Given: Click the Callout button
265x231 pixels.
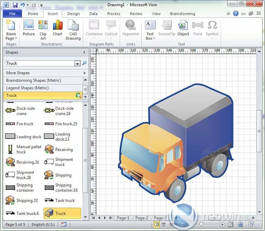Looking at the screenshot, I should [x=111, y=29].
